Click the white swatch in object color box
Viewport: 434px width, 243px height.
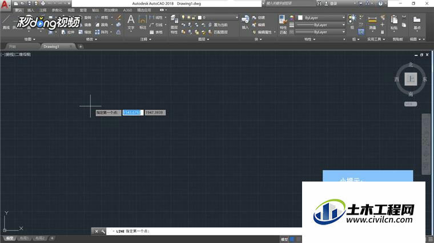(x=300, y=18)
